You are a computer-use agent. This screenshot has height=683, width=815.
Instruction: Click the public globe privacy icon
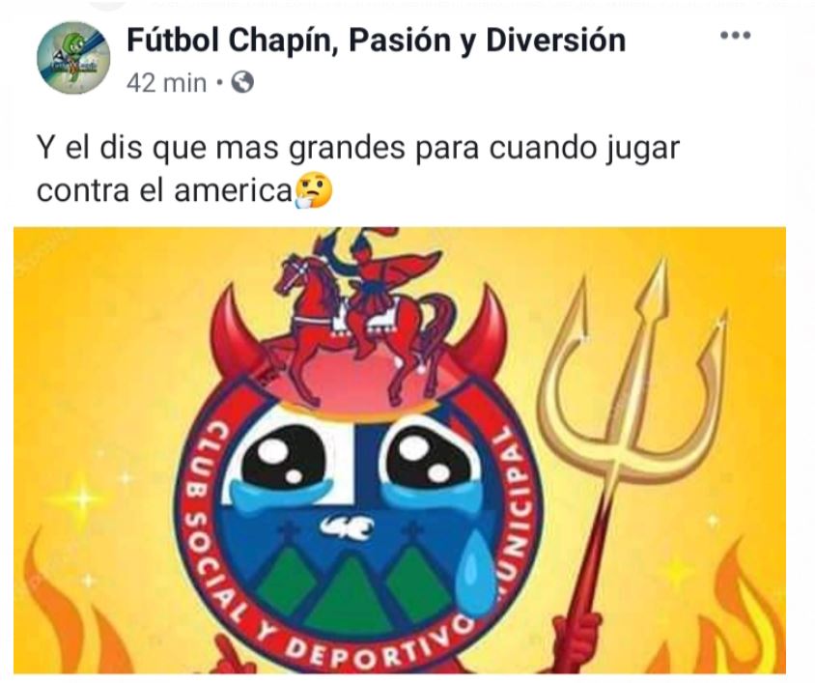tap(242, 82)
